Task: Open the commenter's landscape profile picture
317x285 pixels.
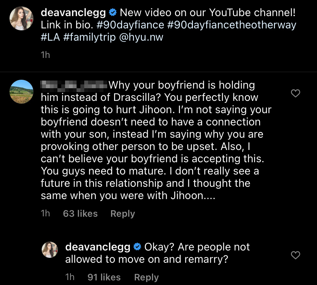Action: pyautogui.click(x=21, y=92)
